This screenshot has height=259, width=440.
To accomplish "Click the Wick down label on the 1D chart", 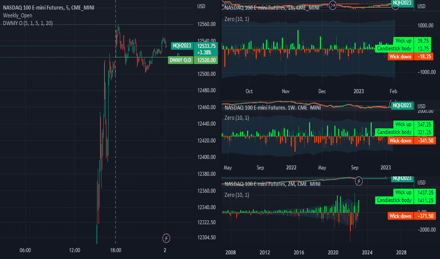I will [x=400, y=57].
